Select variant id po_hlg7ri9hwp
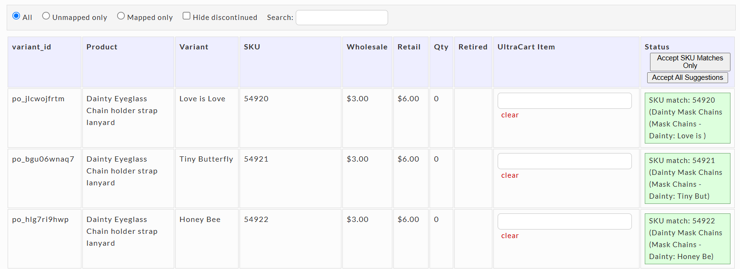Screen dimensions: 740x269 click(x=40, y=220)
